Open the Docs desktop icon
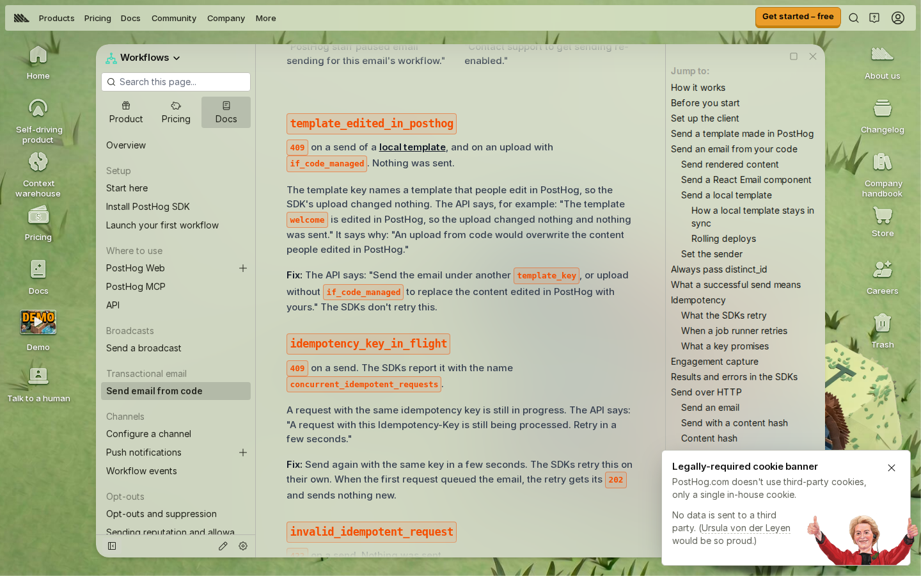Image resolution: width=921 pixels, height=576 pixels. (x=38, y=277)
